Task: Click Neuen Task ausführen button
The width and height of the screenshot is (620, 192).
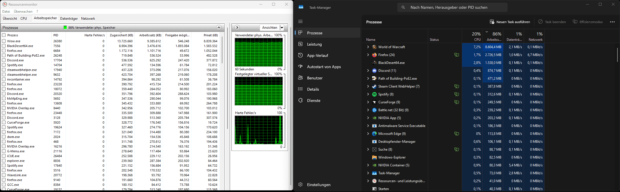Action: click(x=510, y=22)
